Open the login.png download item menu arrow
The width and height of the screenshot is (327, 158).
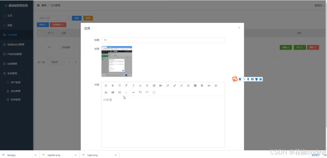[115, 155]
